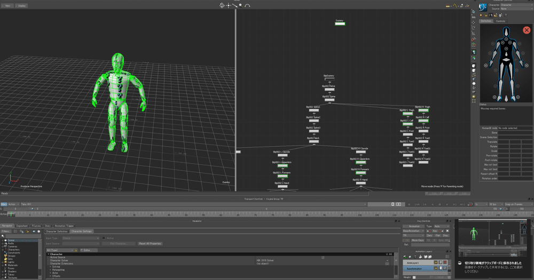Image resolution: width=534 pixels, height=280 pixels.
Task: Click the delete layer trash icon
Action: [x=415, y=257]
